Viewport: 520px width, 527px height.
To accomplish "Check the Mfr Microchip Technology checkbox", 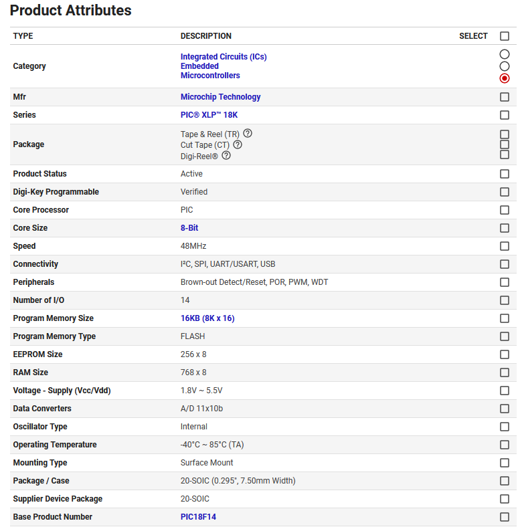I will tap(505, 97).
